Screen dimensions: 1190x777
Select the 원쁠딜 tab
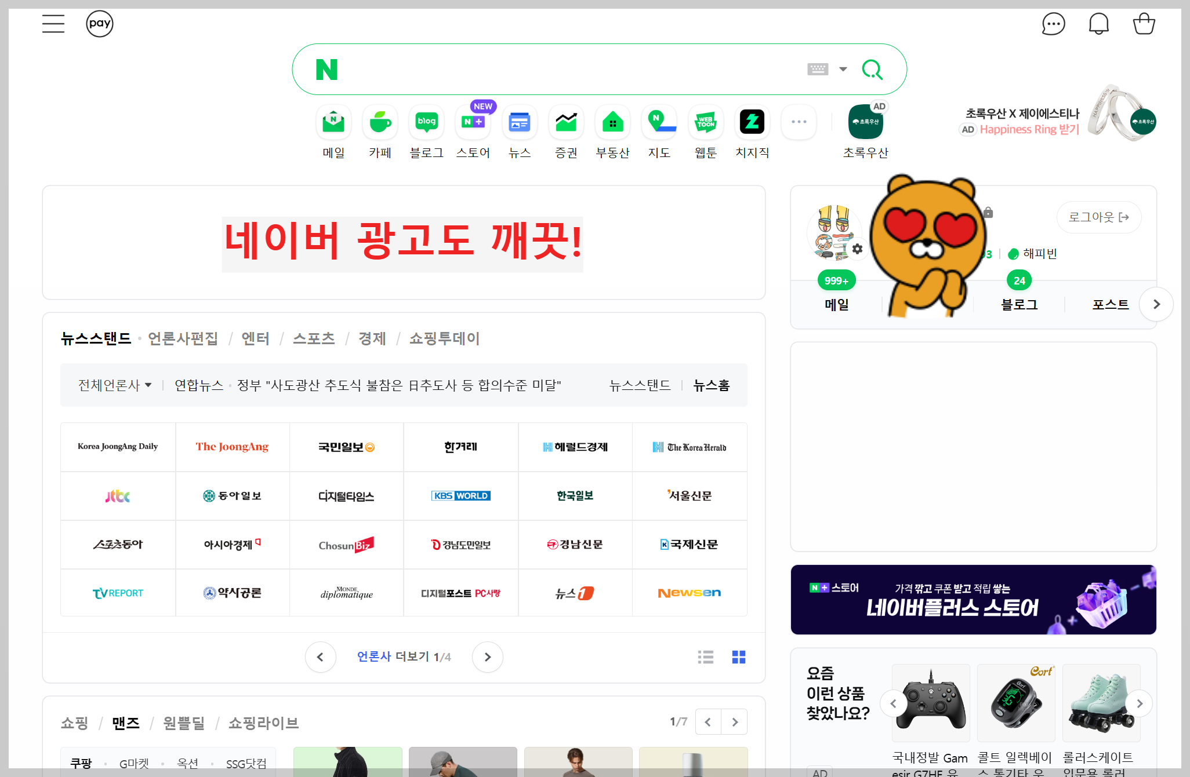tap(184, 723)
